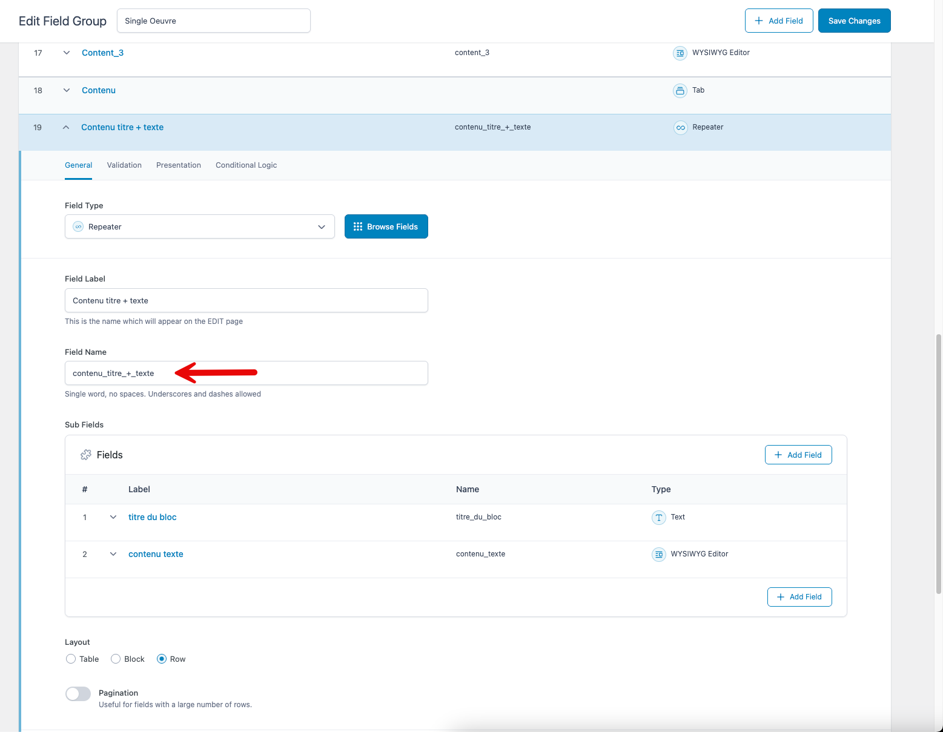The height and width of the screenshot is (732, 943).
Task: Click the plus icon on top Add Field
Action: [x=759, y=21]
